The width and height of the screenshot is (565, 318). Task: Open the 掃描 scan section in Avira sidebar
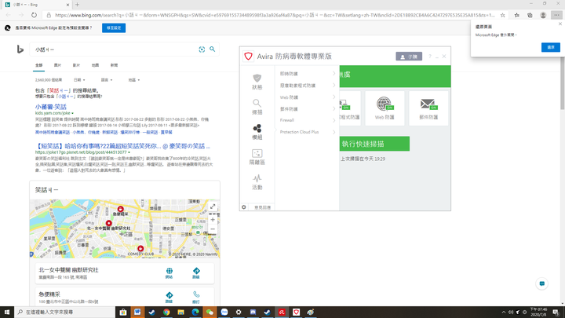pos(257,107)
